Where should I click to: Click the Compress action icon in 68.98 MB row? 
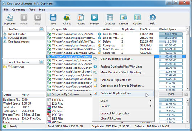pos(100,45)
